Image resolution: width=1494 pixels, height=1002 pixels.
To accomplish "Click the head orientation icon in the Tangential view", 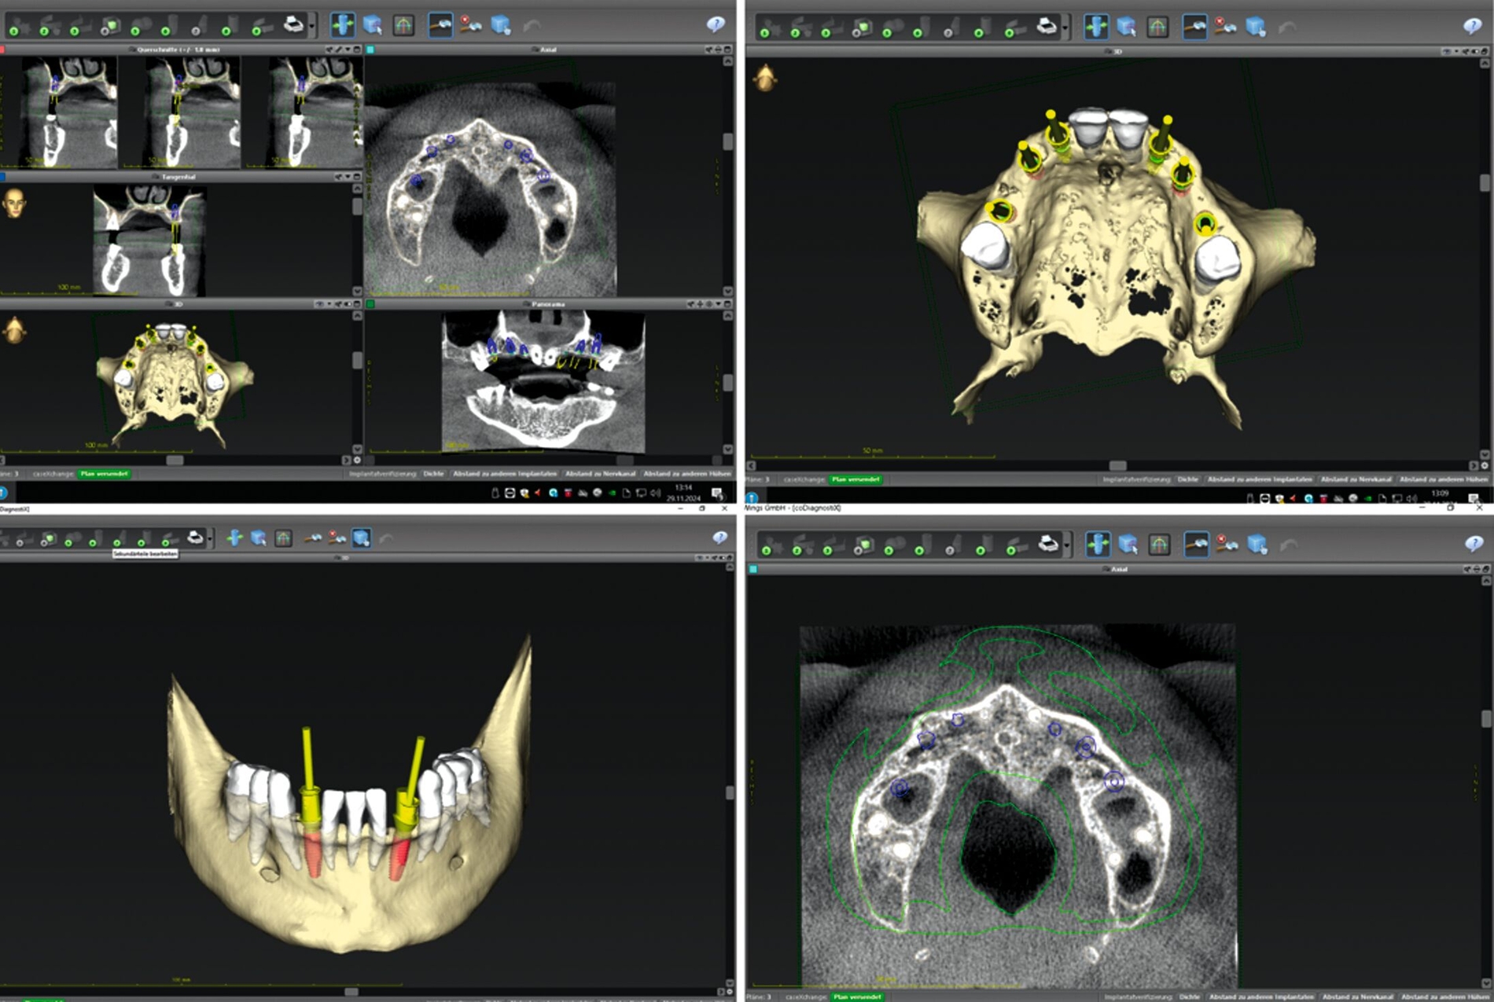I will (x=14, y=204).
